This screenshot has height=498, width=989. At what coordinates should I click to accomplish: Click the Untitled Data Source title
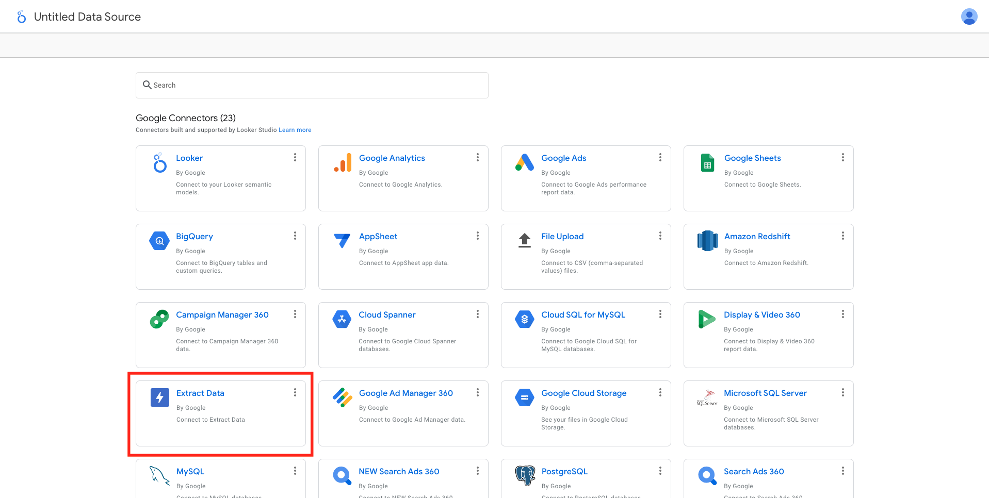click(x=87, y=16)
